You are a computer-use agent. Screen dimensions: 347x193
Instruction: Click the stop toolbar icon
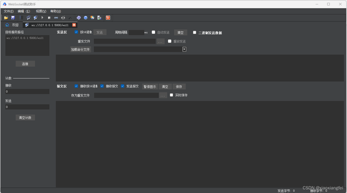49,17
